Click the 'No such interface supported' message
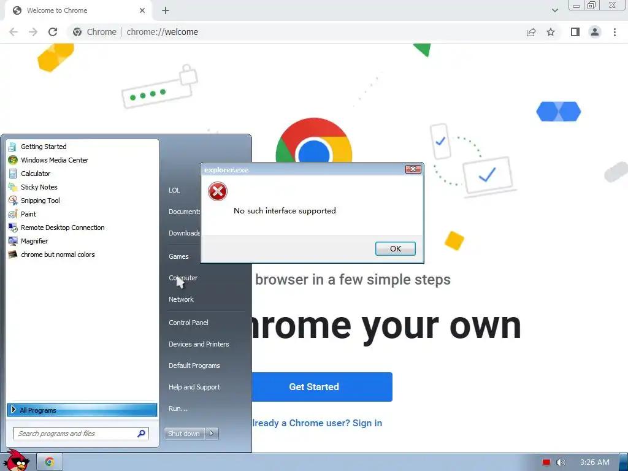The image size is (628, 471). tap(285, 211)
